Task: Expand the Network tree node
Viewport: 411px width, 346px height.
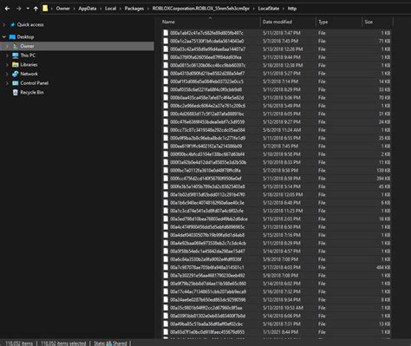Action: pyautogui.click(x=7, y=74)
